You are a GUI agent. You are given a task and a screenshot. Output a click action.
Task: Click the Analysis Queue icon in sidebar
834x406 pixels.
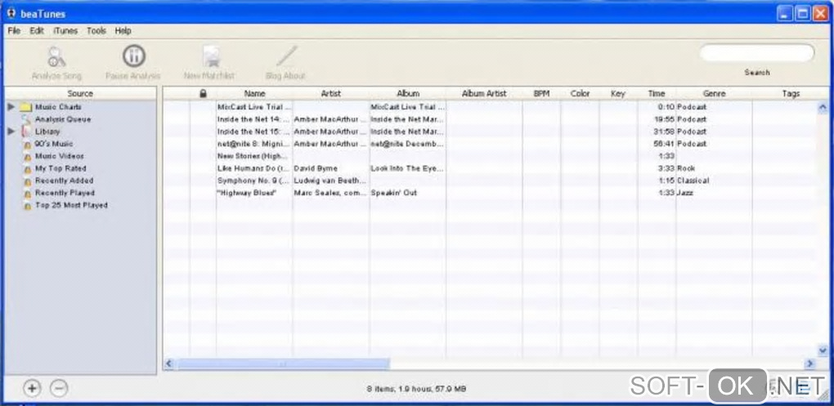[x=27, y=119]
